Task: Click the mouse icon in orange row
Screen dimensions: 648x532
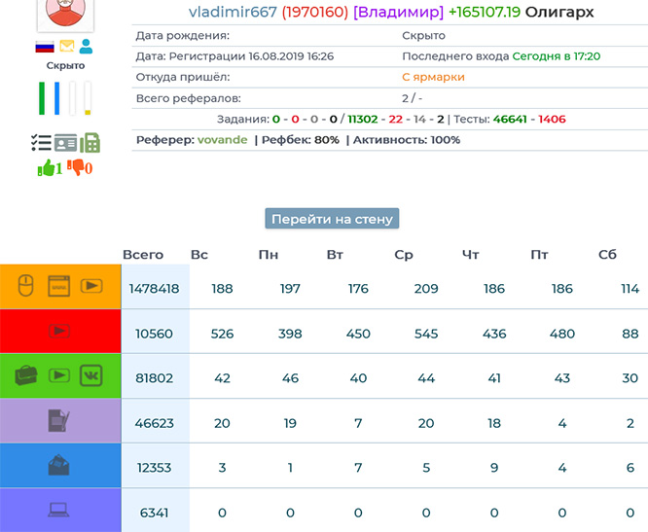Action: (x=28, y=287)
